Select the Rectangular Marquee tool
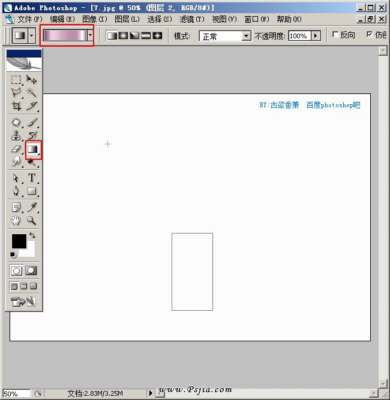Image resolution: width=390 pixels, height=400 pixels. pos(16,80)
